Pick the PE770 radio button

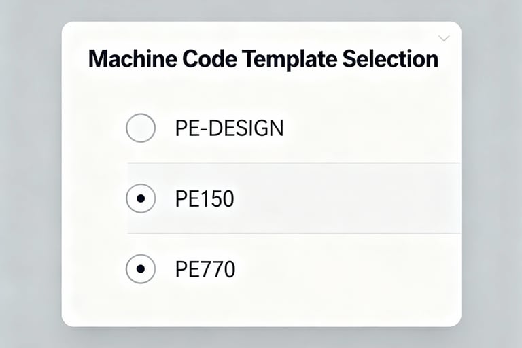pos(141,269)
